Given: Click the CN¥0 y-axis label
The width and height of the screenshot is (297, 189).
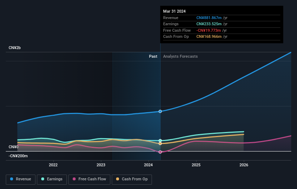Looking at the screenshot, I should point(14,147).
